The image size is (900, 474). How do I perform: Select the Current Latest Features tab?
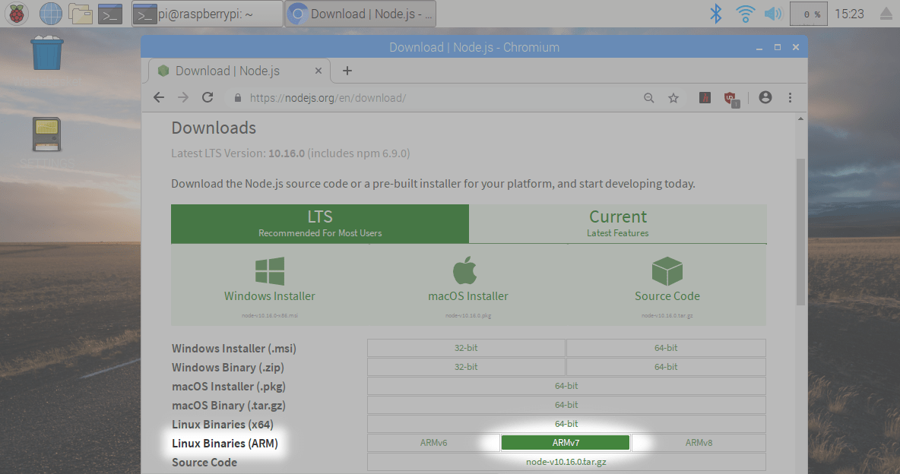[617, 224]
